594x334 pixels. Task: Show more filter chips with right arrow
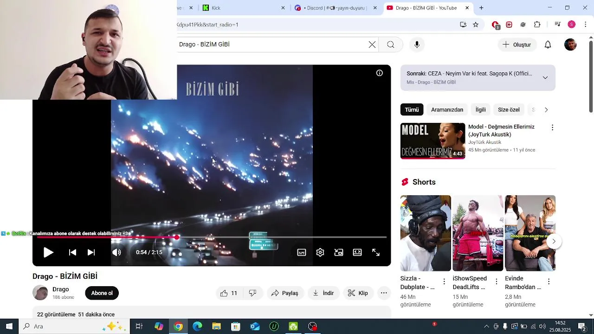(x=546, y=110)
